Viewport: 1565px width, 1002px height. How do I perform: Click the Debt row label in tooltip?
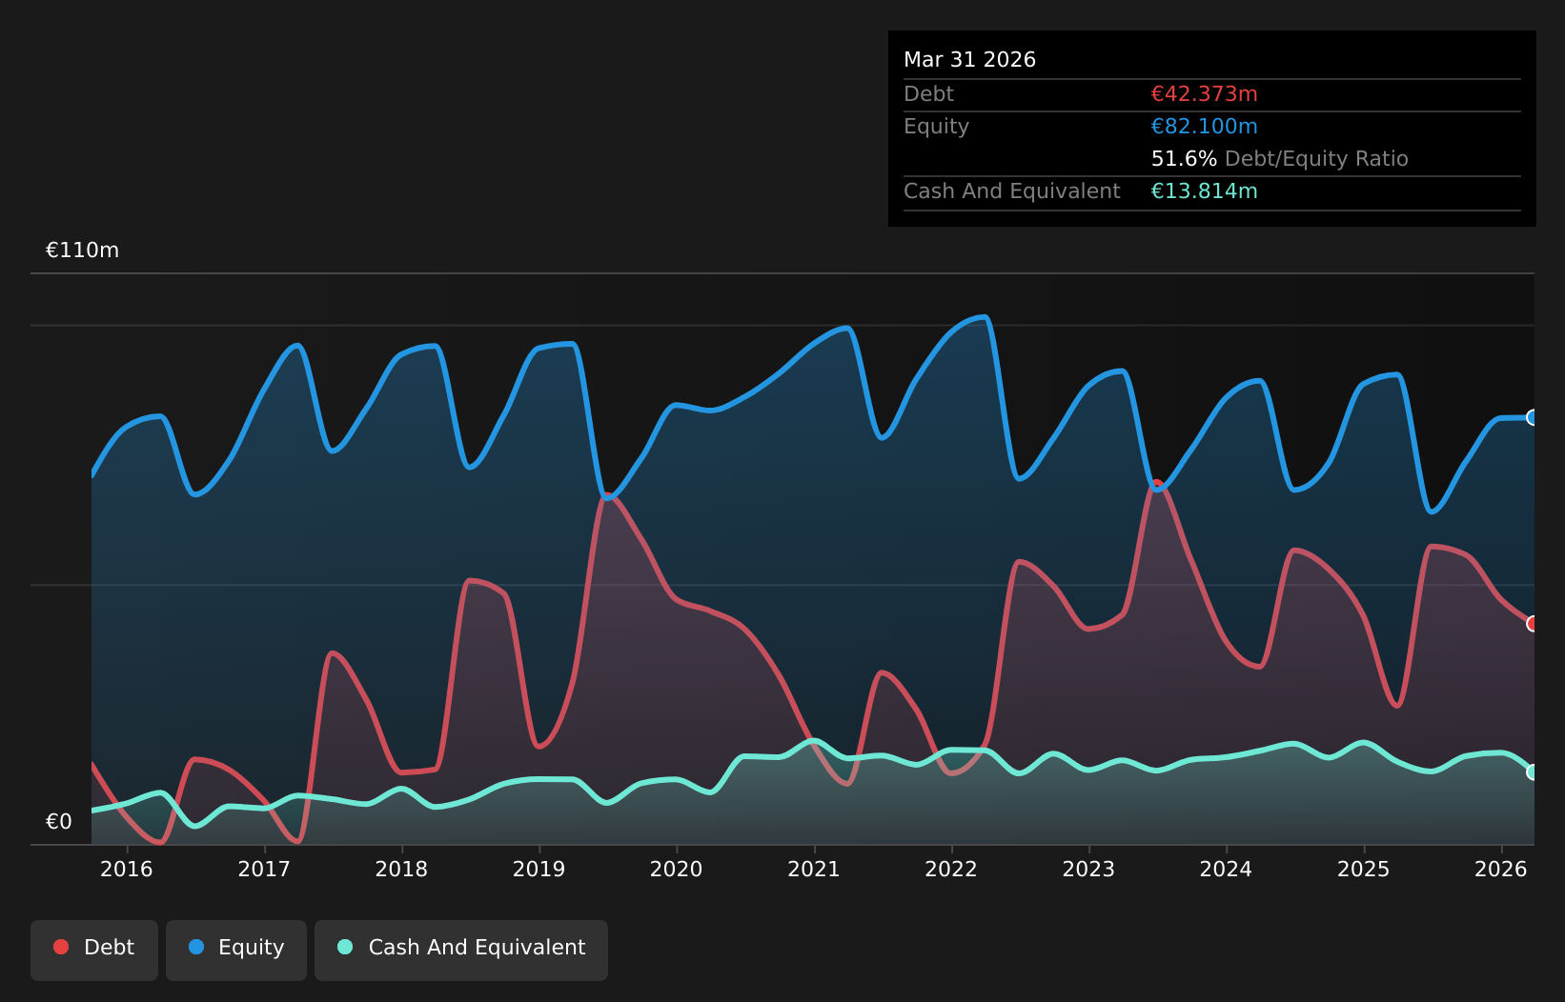[928, 94]
